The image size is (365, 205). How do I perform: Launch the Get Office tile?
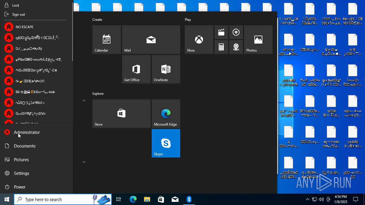[136, 69]
